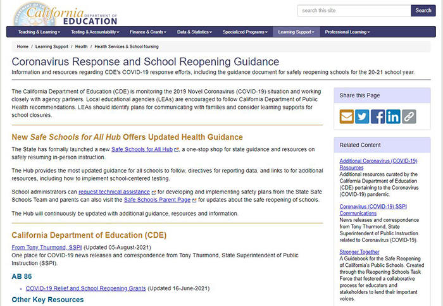
Task: Follow the request technical assistance link
Action: pos(114,192)
